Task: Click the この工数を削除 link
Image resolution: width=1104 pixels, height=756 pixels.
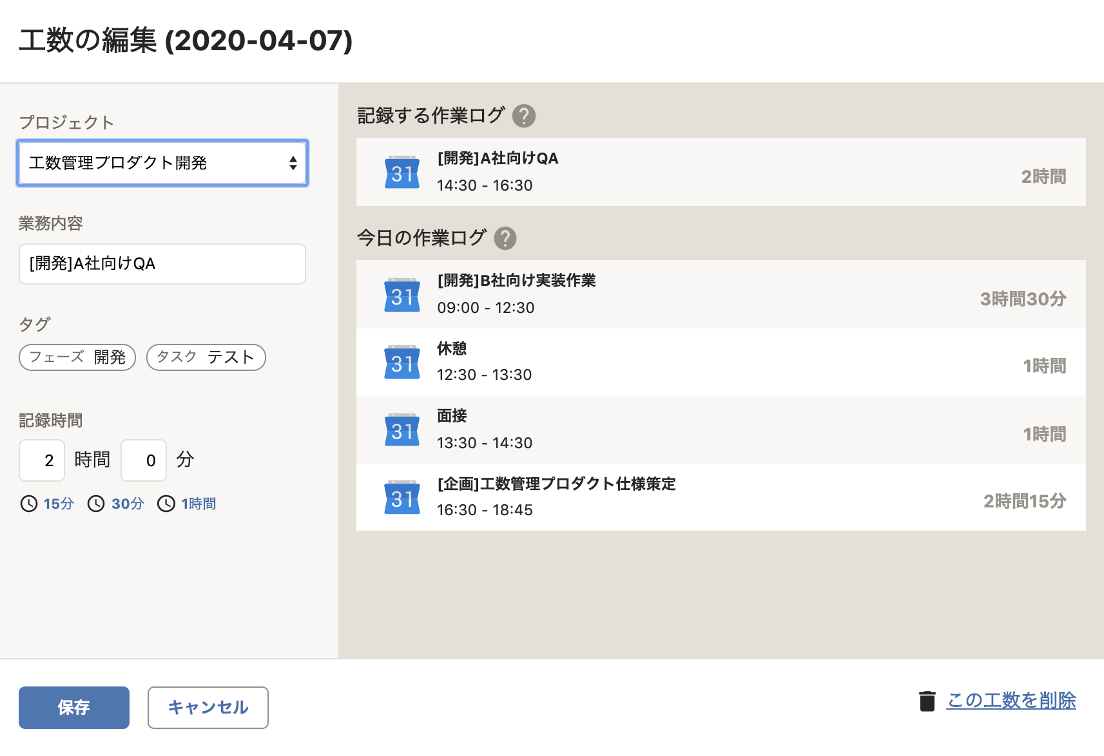Action: click(x=1011, y=701)
